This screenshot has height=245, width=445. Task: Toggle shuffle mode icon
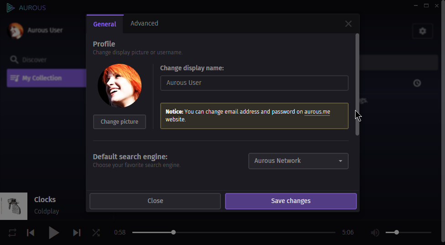coord(96,233)
